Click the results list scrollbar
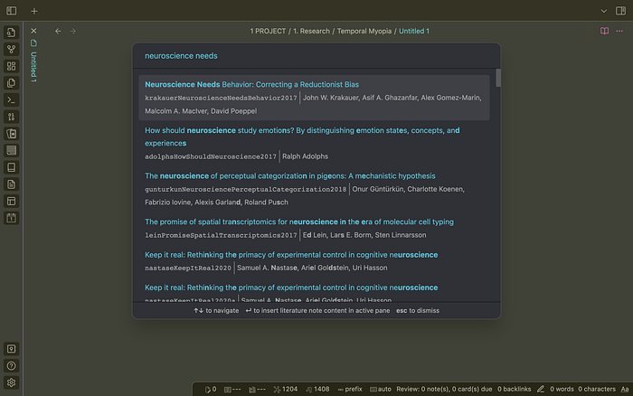 497,80
